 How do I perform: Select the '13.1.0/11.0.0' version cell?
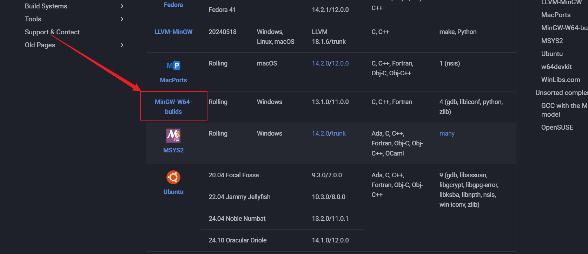point(330,102)
